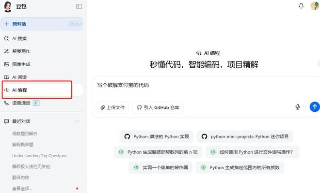Click the GitHub icon in 引入 GitHub 仓库
This screenshot has height=193, width=320.
click(x=139, y=107)
